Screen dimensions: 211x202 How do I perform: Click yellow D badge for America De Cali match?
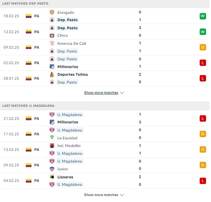click(x=203, y=47)
